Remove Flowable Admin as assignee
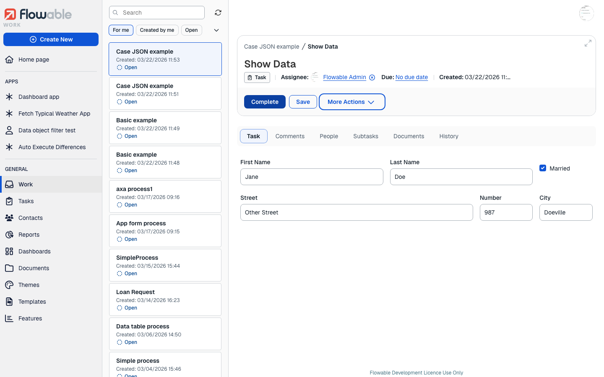The image size is (604, 377). pos(372,77)
